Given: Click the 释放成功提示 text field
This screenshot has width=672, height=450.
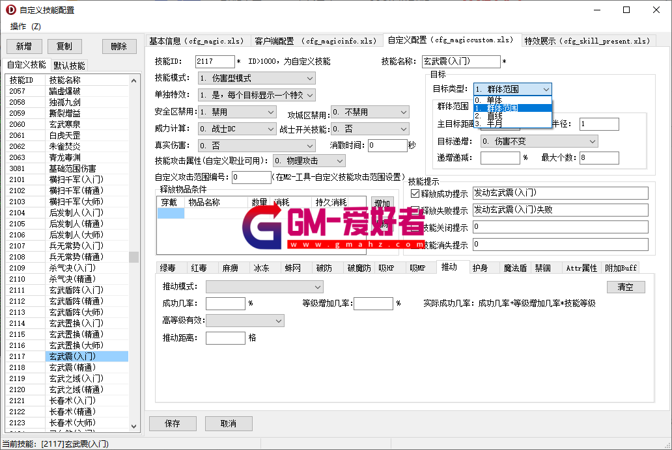Looking at the screenshot, I should (x=560, y=194).
